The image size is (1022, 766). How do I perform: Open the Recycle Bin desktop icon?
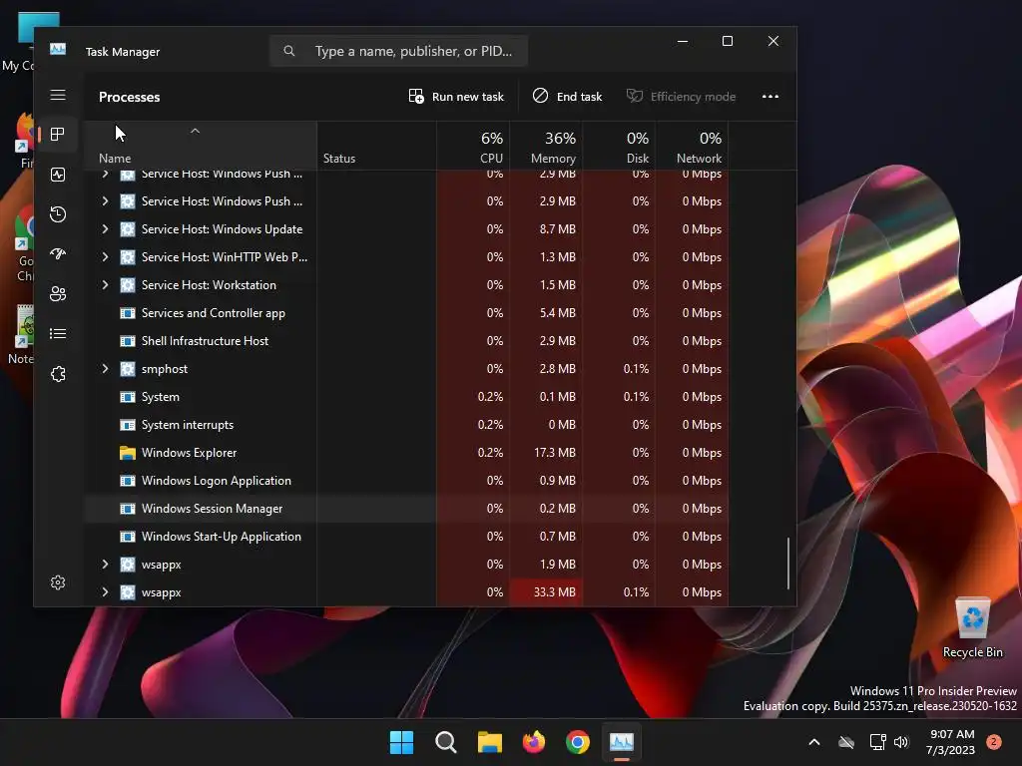tap(972, 628)
